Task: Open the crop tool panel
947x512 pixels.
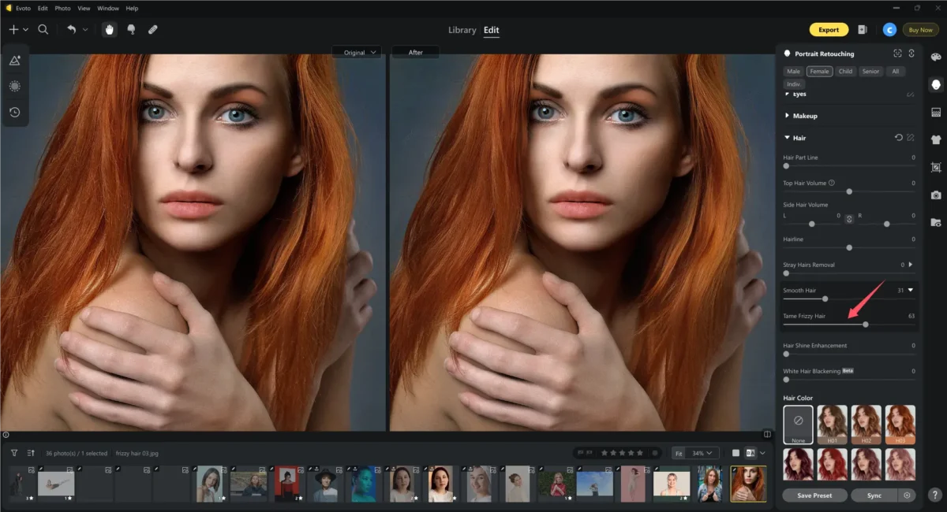Action: point(936,167)
